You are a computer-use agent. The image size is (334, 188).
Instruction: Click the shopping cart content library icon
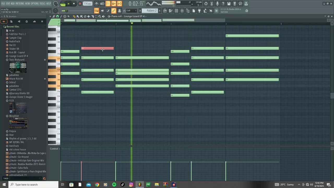[x=216, y=11]
